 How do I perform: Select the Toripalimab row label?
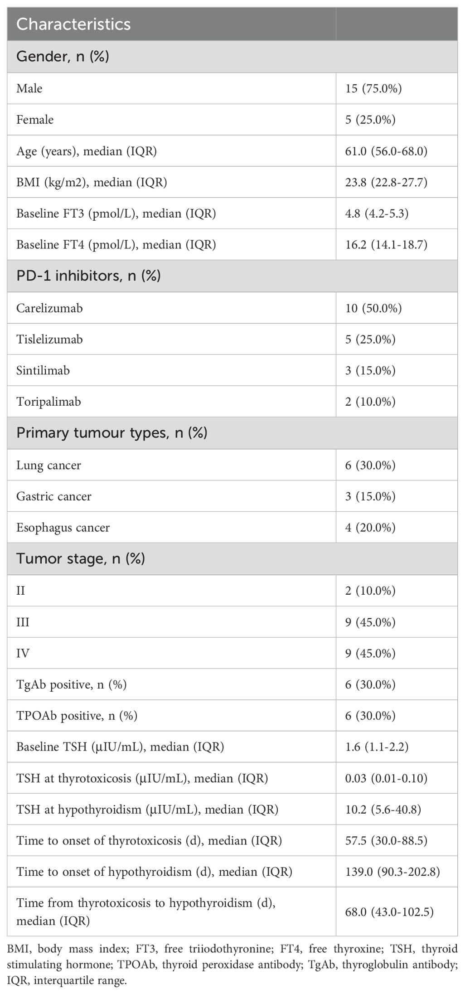pos(48,402)
